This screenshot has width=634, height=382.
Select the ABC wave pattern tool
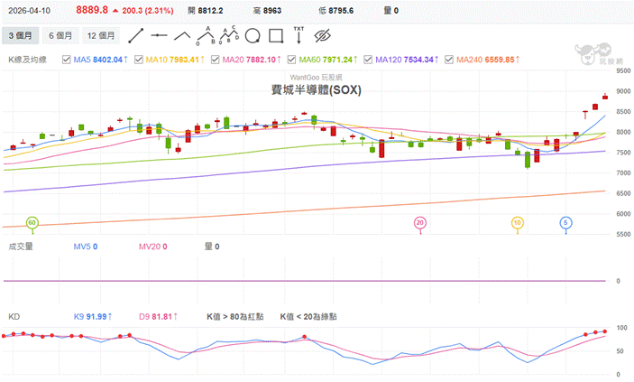pyautogui.click(x=206, y=36)
